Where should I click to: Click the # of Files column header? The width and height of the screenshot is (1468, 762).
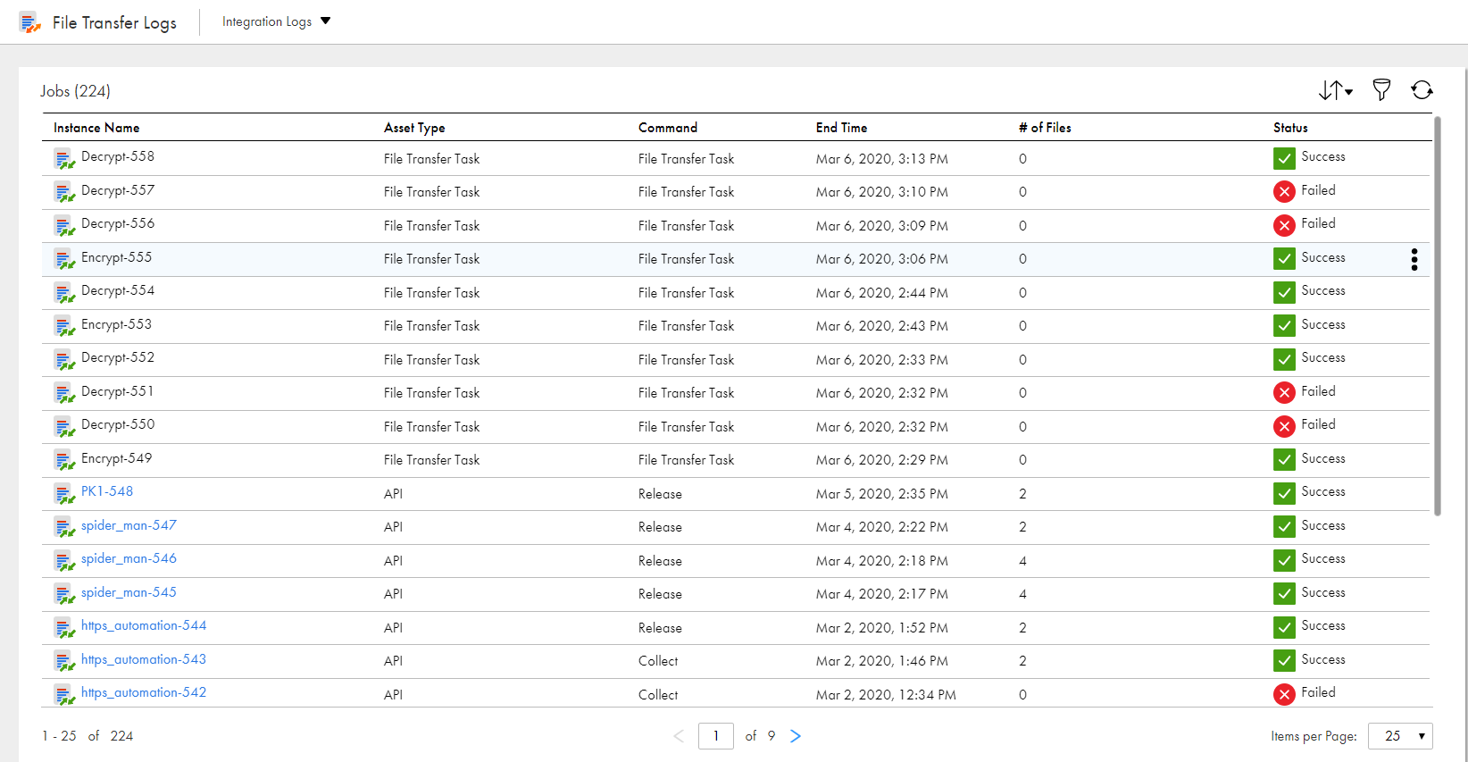click(1045, 128)
